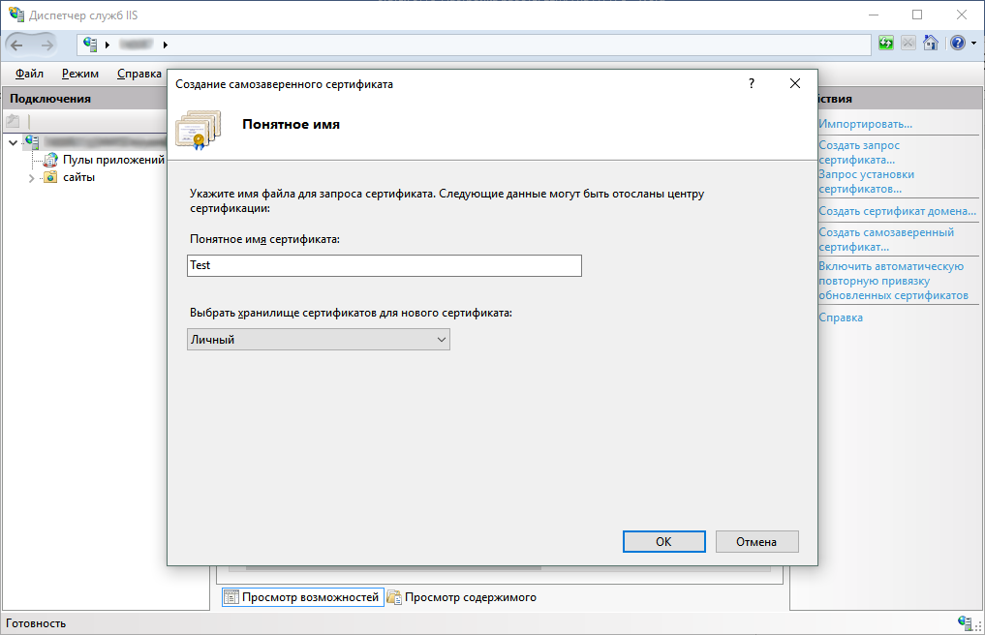The height and width of the screenshot is (635, 985).
Task: Click the Home icon in the toolbar
Action: coord(931,44)
